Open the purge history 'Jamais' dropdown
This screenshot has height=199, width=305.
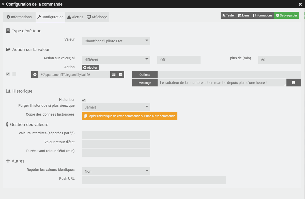click(x=116, y=107)
